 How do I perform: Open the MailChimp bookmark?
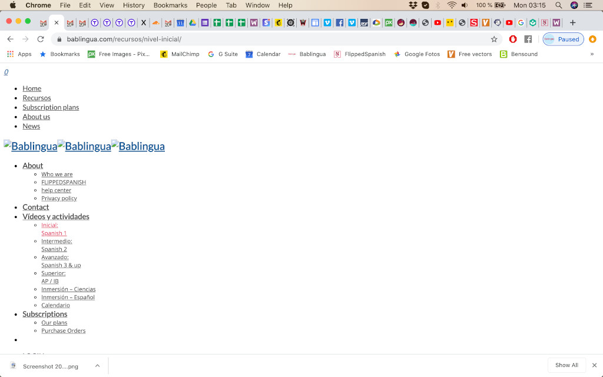click(x=180, y=54)
